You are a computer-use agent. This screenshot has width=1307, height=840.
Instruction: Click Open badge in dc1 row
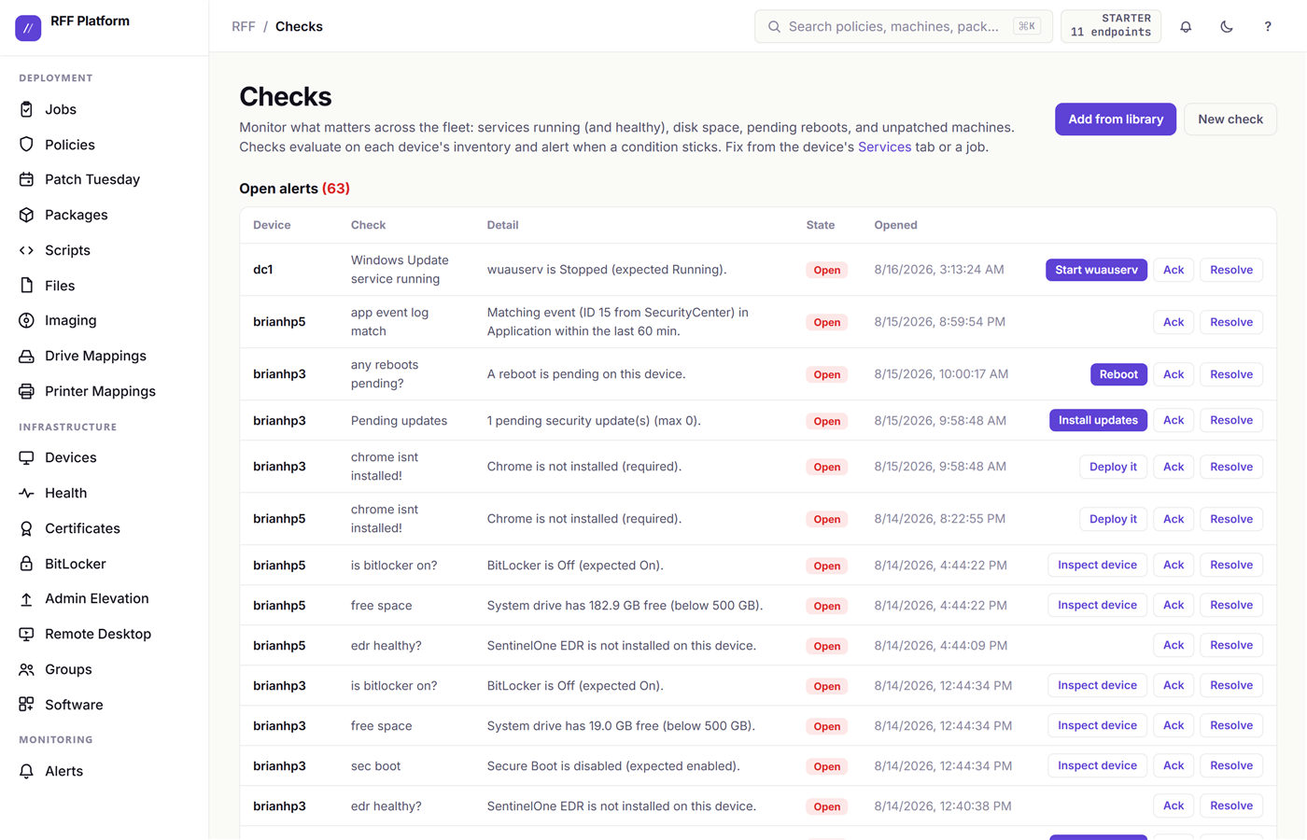(x=827, y=270)
